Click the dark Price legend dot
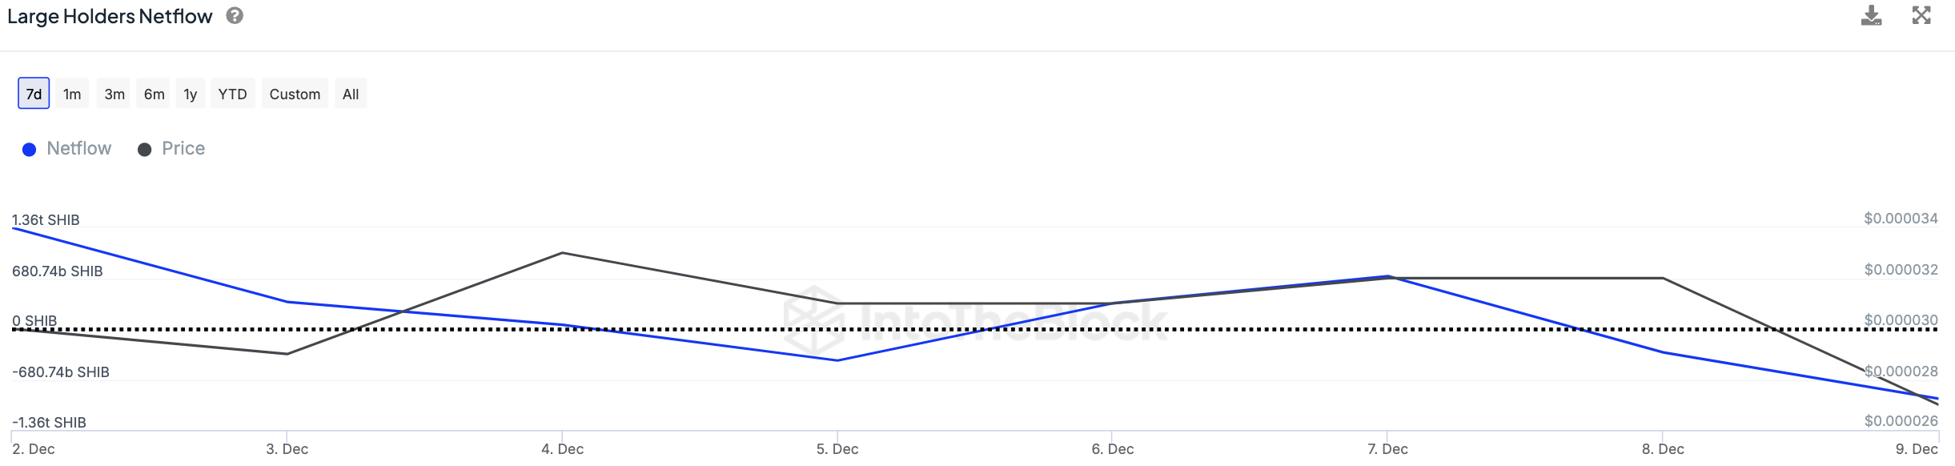Viewport: 1955px width, 466px height. (145, 150)
